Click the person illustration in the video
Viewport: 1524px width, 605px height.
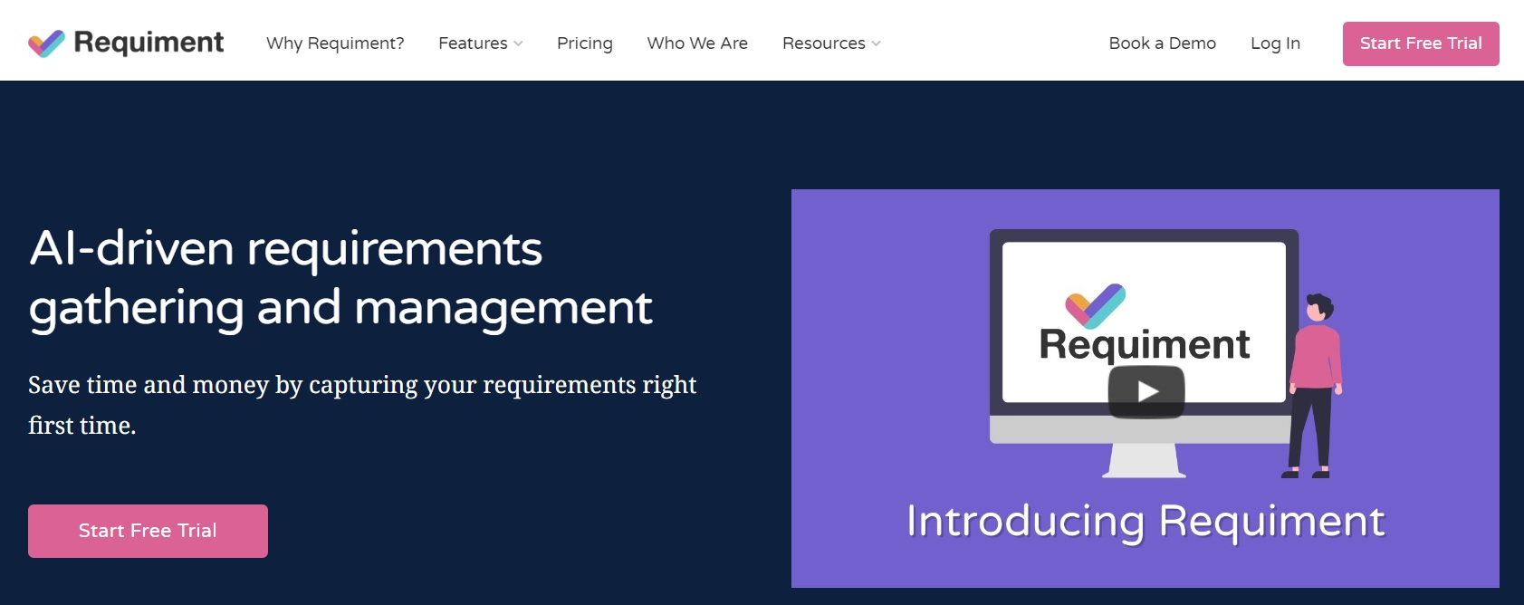pyautogui.click(x=1314, y=386)
